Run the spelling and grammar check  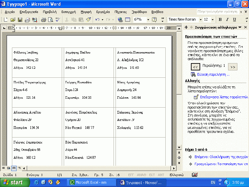pyautogui.click(x=58, y=20)
